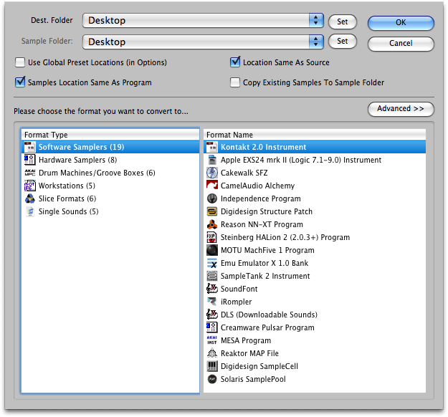This screenshot has height=417, width=448.
Task: Click the Drum Machines/Groove Boxes icon
Action: [29, 173]
